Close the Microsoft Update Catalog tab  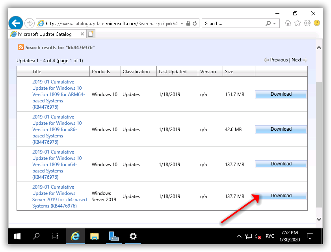(x=82, y=34)
